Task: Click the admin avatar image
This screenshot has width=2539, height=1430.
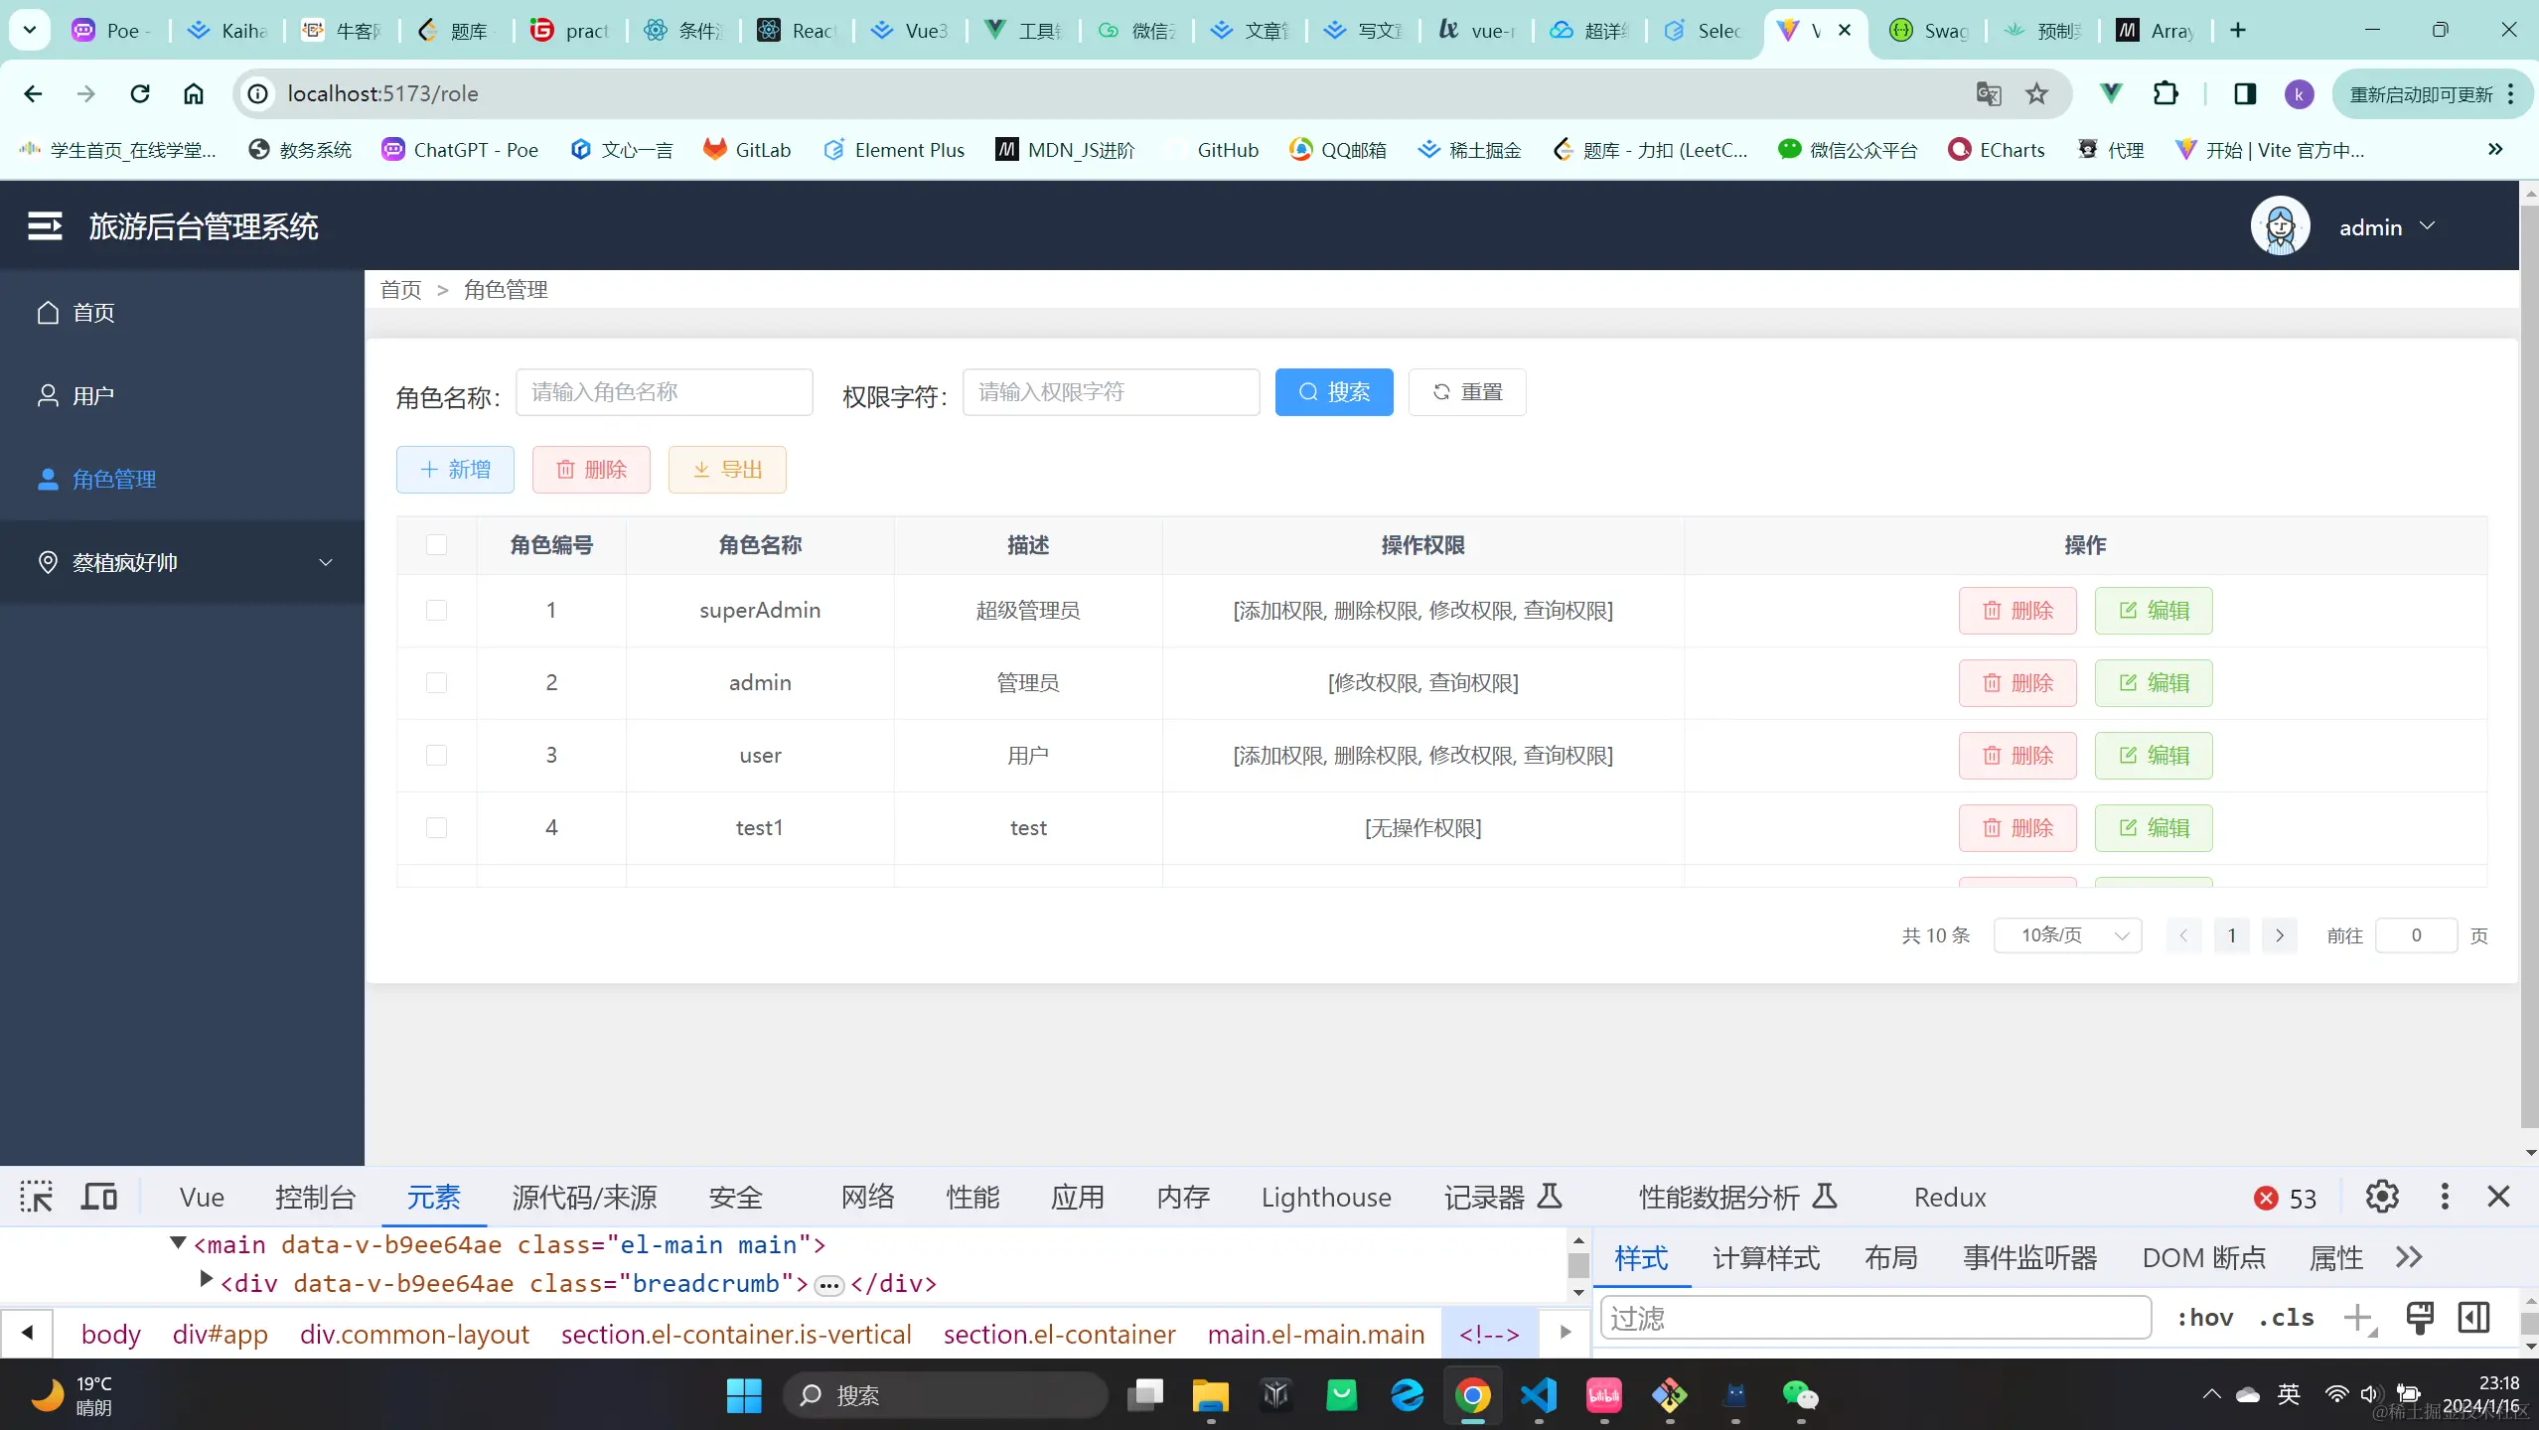Action: [x=2280, y=226]
